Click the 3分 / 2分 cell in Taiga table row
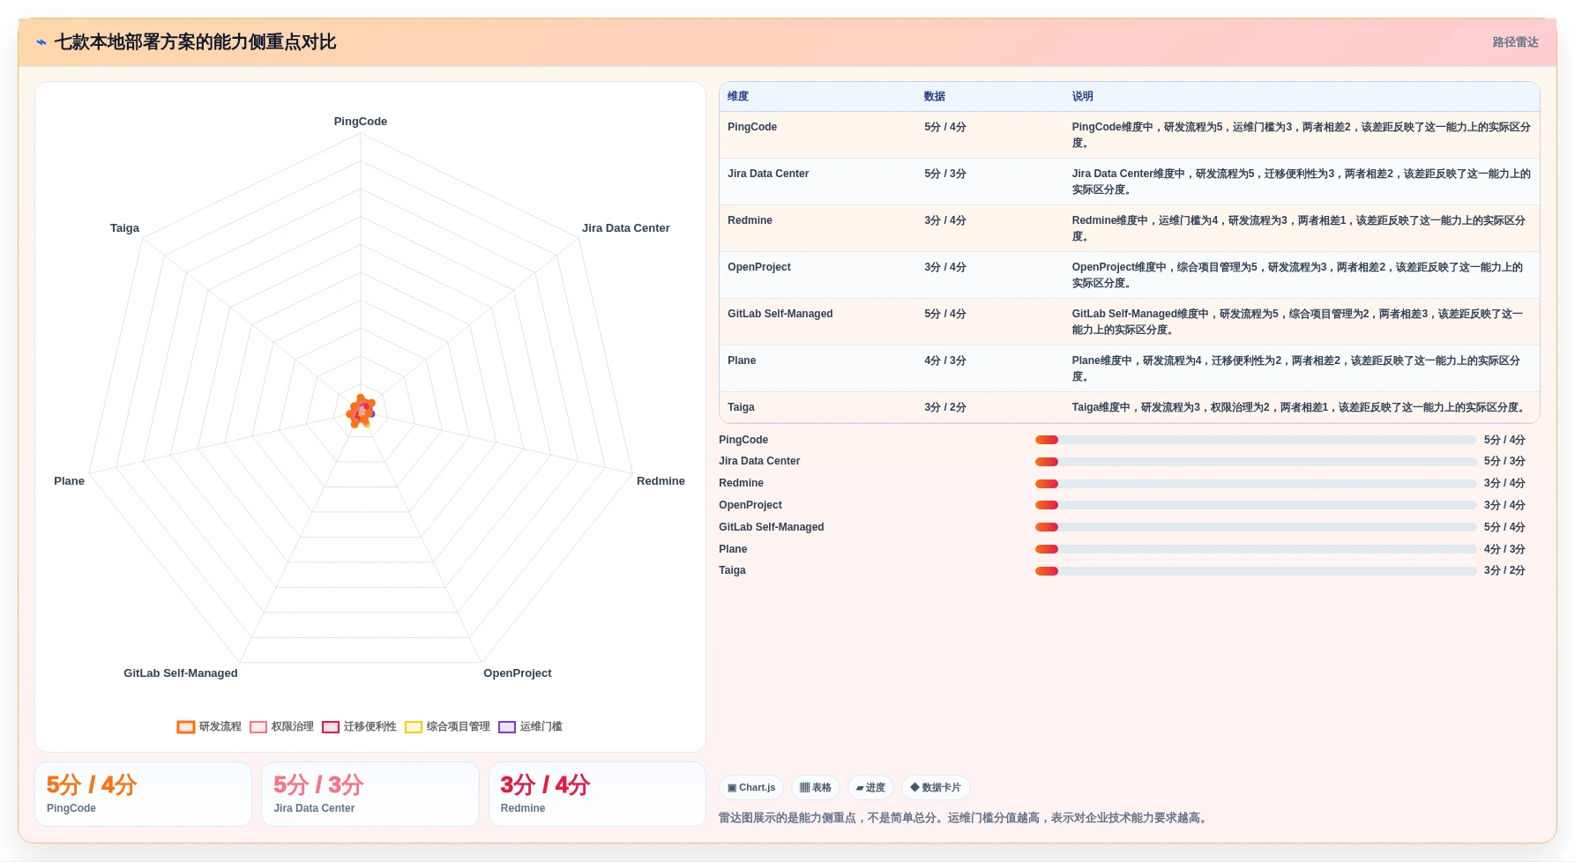Image resolution: width=1575 pixels, height=862 pixels. (x=945, y=407)
